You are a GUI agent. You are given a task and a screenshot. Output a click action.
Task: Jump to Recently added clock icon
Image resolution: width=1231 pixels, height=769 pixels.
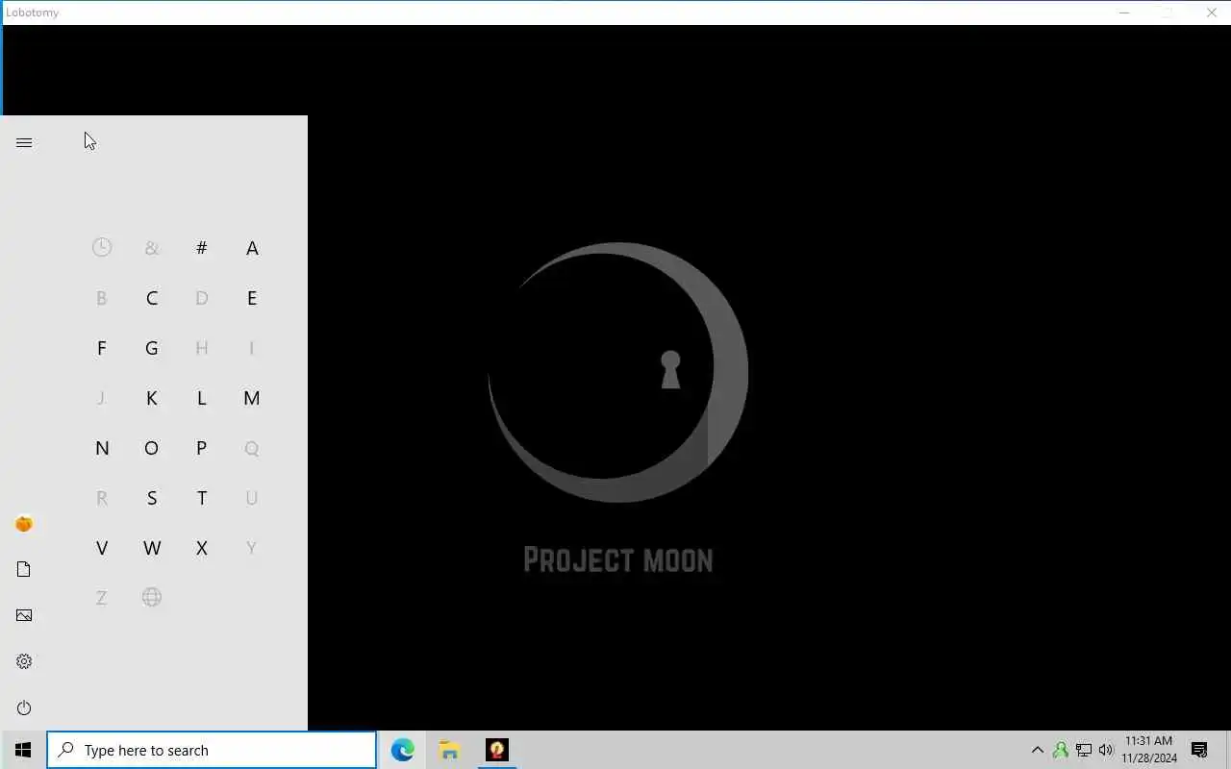pos(102,248)
